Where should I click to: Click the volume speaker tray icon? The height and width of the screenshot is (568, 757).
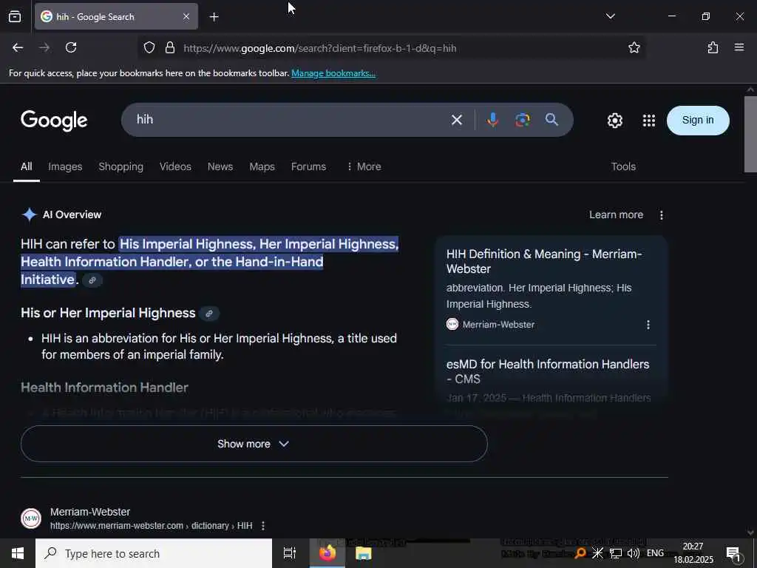coord(633,553)
